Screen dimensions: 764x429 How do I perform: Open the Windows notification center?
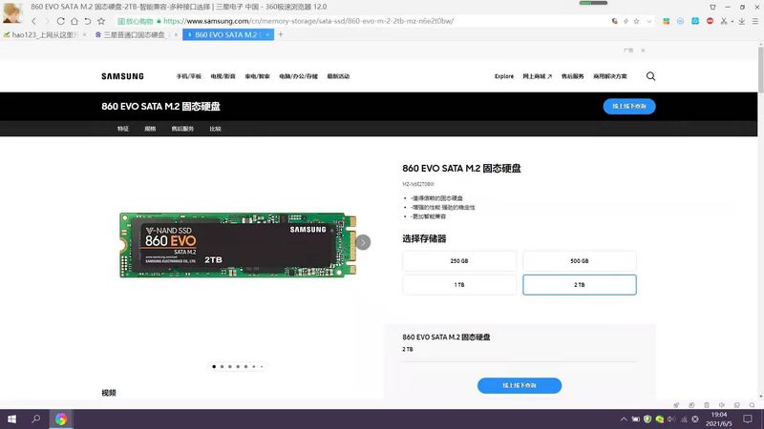[x=748, y=419]
